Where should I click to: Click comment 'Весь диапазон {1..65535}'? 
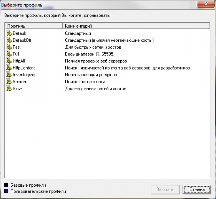[x=90, y=54]
